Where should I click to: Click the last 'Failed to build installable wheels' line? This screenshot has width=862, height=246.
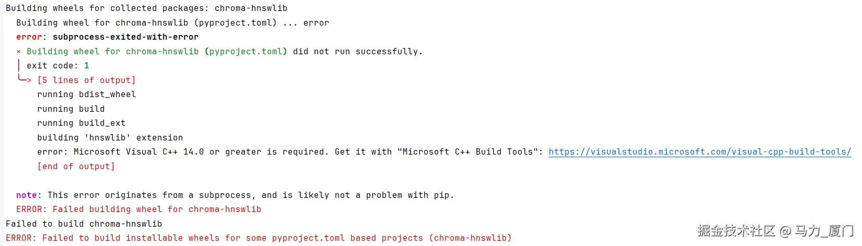pyautogui.click(x=258, y=238)
